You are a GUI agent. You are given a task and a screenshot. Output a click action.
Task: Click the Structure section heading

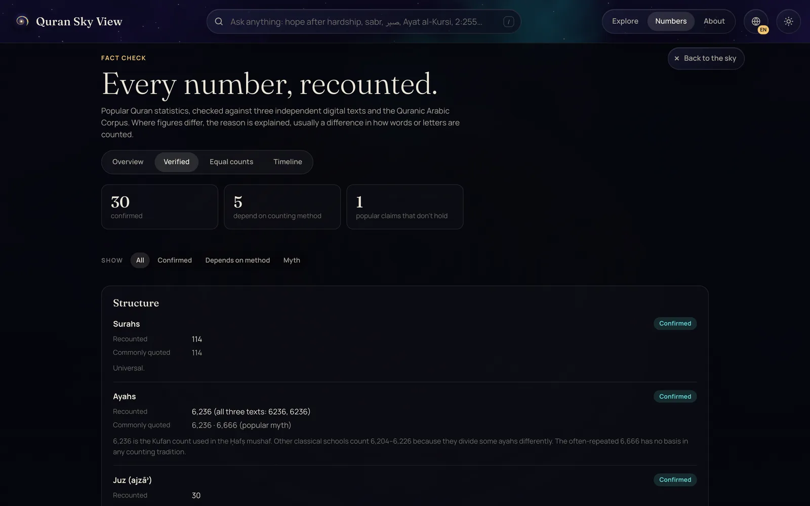(136, 303)
